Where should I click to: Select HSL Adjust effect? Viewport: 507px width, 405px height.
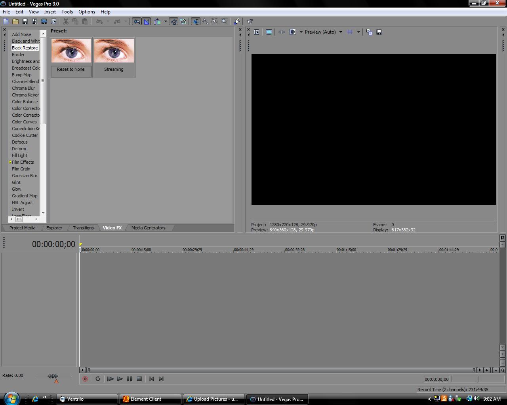(x=22, y=202)
